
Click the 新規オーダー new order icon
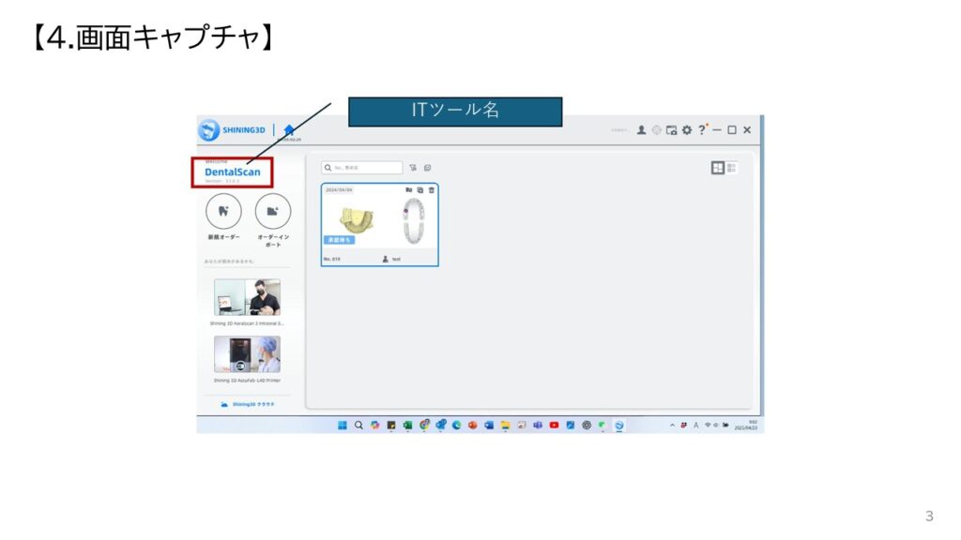click(x=222, y=211)
